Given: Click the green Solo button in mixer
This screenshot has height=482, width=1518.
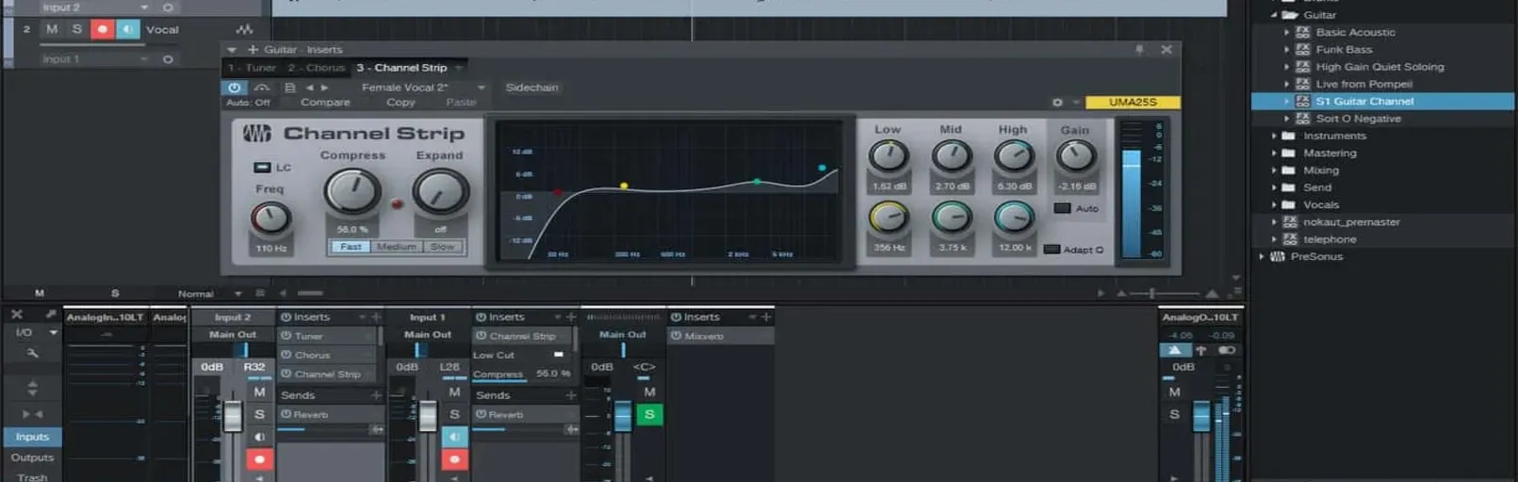Looking at the screenshot, I should tap(649, 414).
